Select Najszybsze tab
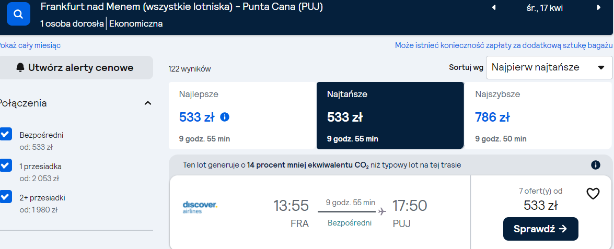 click(x=538, y=116)
